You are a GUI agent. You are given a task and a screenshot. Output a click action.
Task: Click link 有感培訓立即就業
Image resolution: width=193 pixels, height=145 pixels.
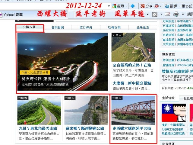173,134
